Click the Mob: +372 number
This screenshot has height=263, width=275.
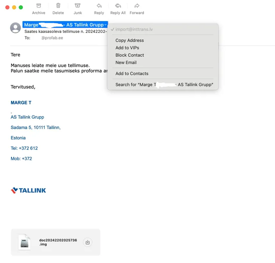(x=21, y=159)
